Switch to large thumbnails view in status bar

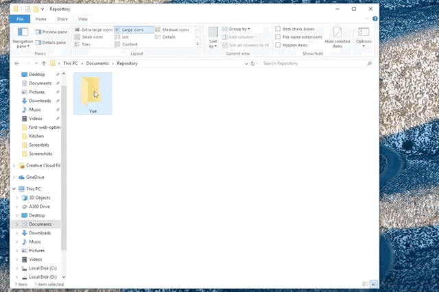[x=374, y=284]
